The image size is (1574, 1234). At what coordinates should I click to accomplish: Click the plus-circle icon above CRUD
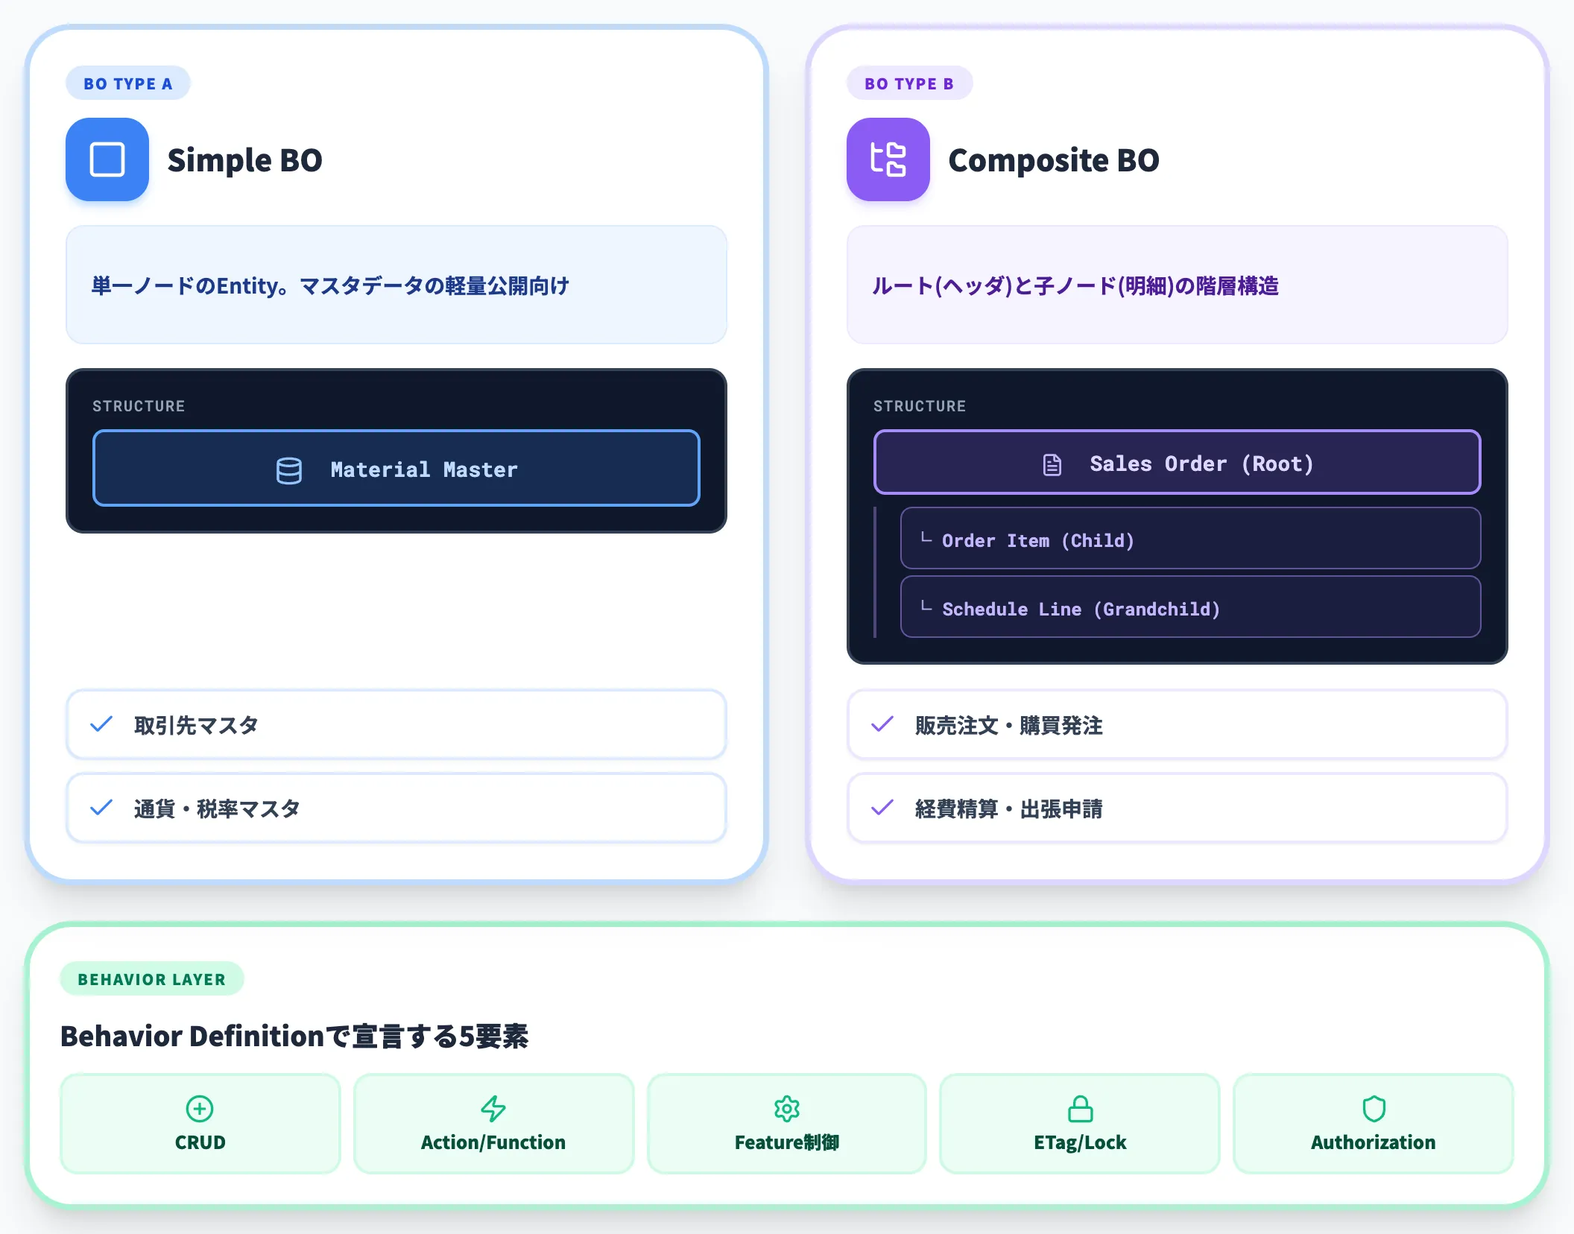point(200,1109)
